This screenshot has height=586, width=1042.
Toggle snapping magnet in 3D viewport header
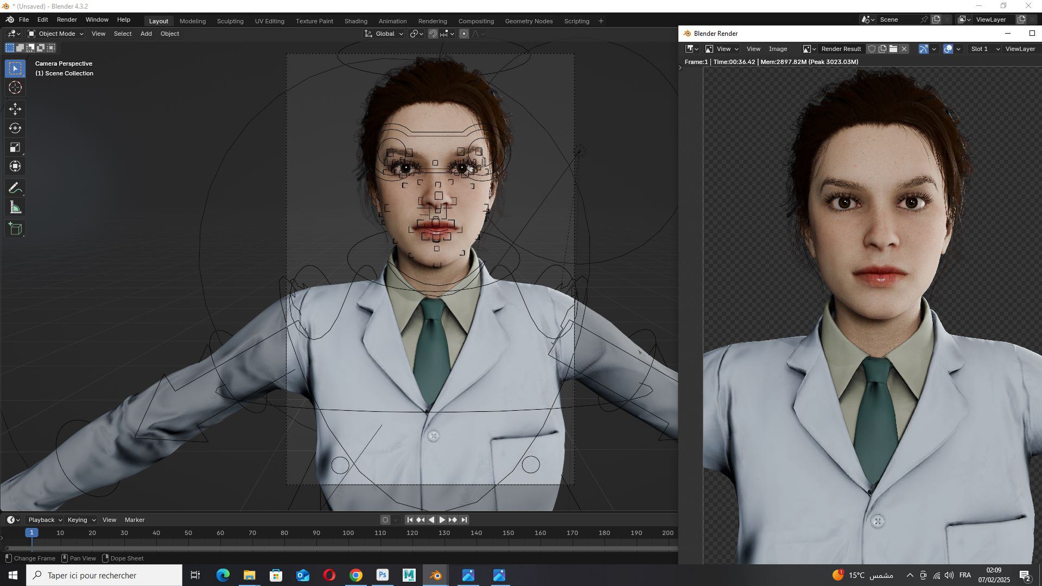click(x=433, y=34)
